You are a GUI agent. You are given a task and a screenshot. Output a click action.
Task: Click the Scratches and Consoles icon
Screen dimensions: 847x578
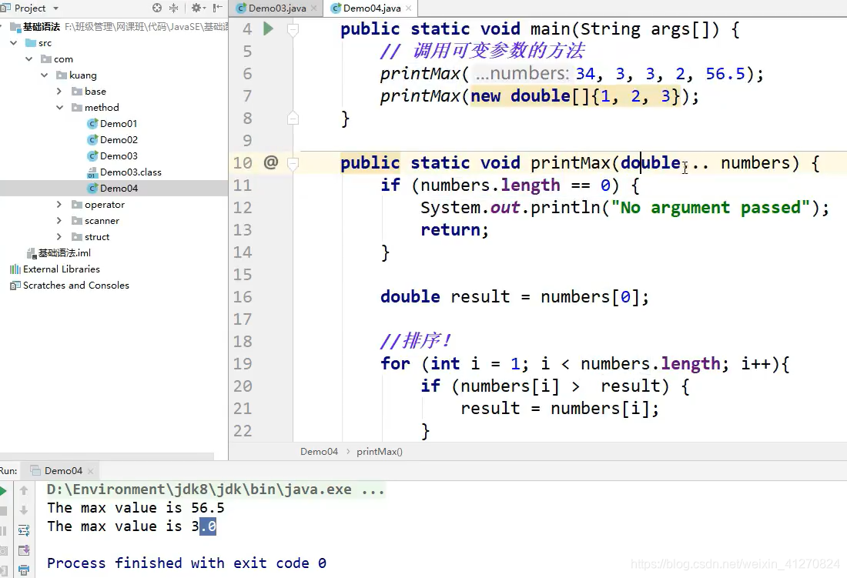(15, 285)
